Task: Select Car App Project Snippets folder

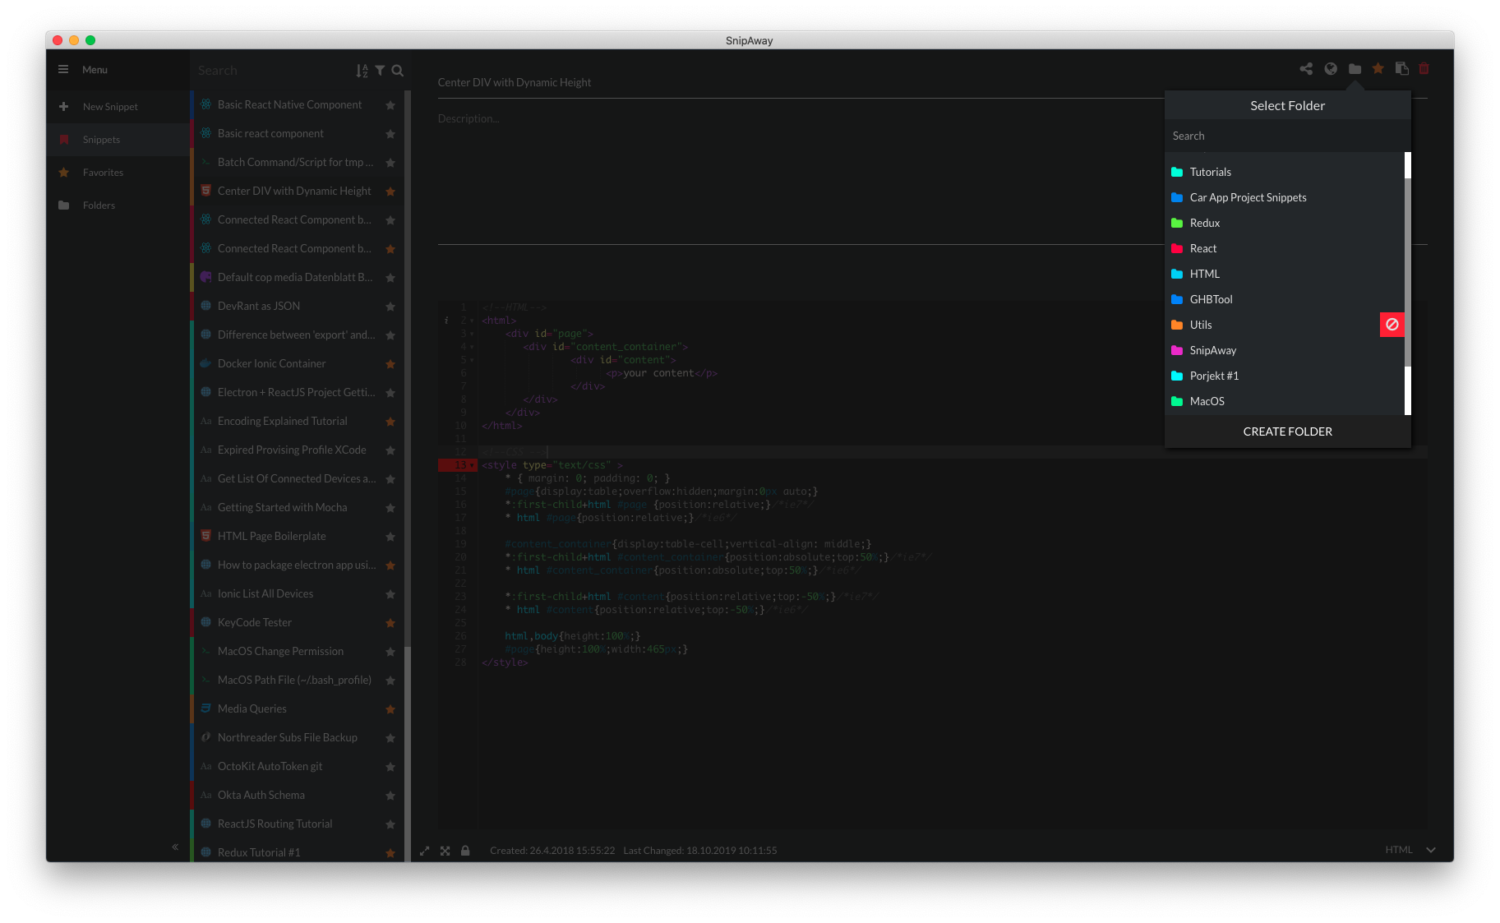Action: coord(1284,197)
